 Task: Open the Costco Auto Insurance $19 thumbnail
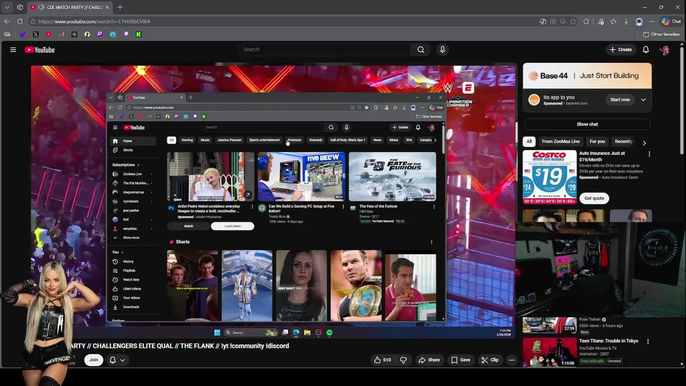click(549, 177)
